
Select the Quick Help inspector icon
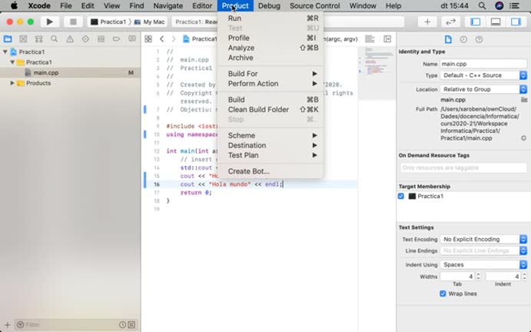[x=479, y=40]
